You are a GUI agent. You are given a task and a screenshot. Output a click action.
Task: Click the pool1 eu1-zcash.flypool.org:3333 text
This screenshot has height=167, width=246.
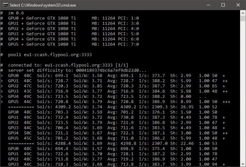[x=50, y=55]
